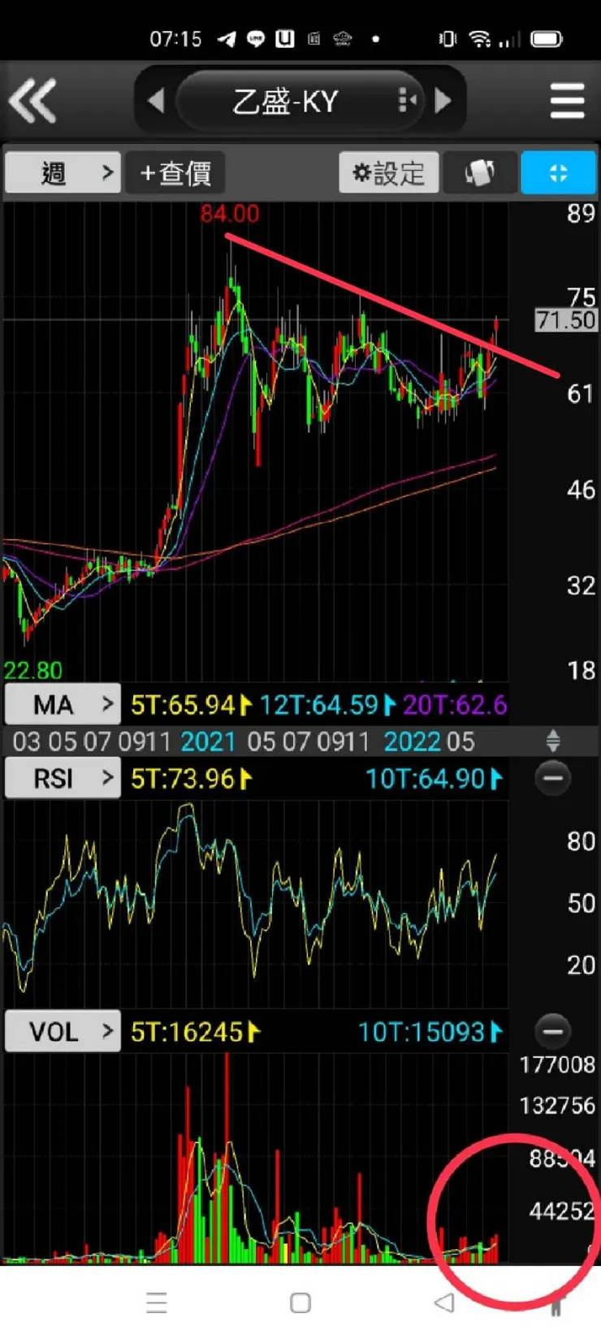
Task: Tap the 22.80 low price label
Action: tap(33, 670)
